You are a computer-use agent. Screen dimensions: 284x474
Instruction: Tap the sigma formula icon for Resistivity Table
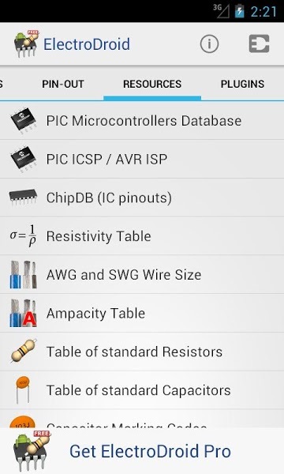coord(23,235)
